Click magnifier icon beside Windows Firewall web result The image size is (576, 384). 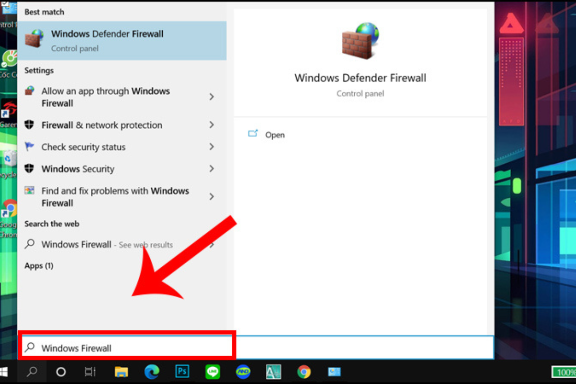30,244
